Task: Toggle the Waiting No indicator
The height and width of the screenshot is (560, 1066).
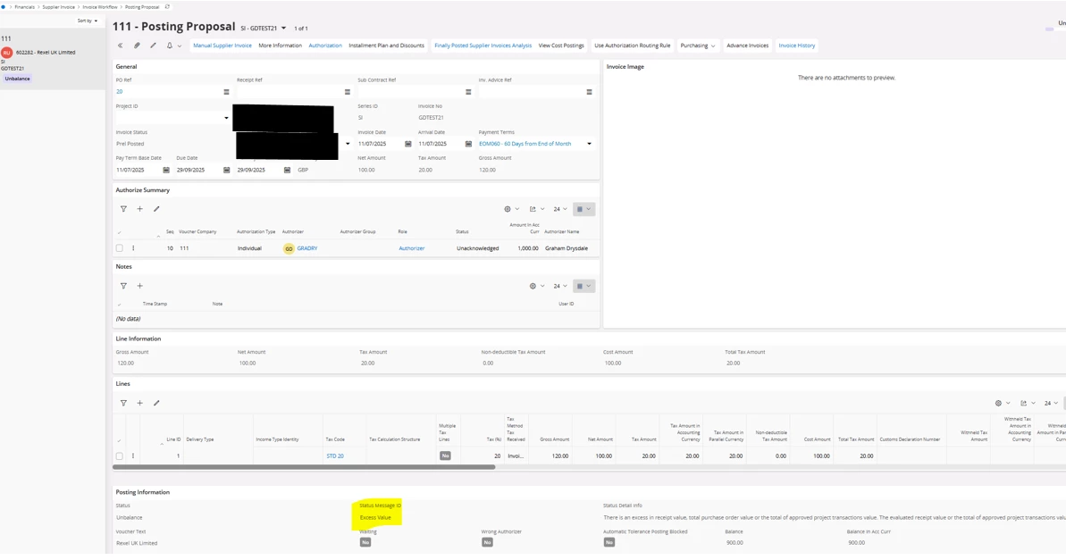Action: pyautogui.click(x=365, y=542)
